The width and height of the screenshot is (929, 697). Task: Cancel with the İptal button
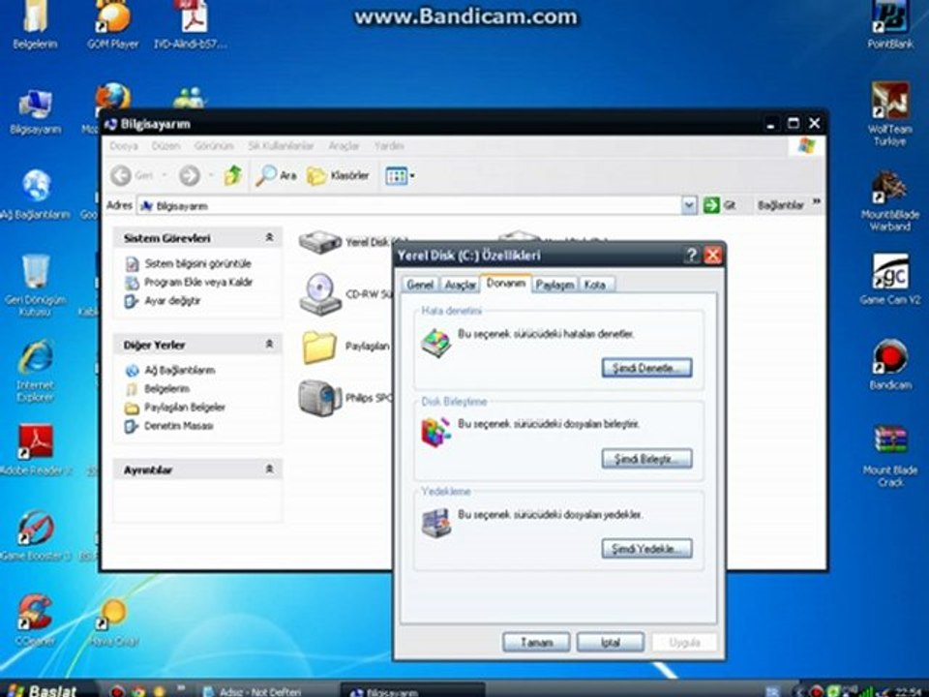611,643
